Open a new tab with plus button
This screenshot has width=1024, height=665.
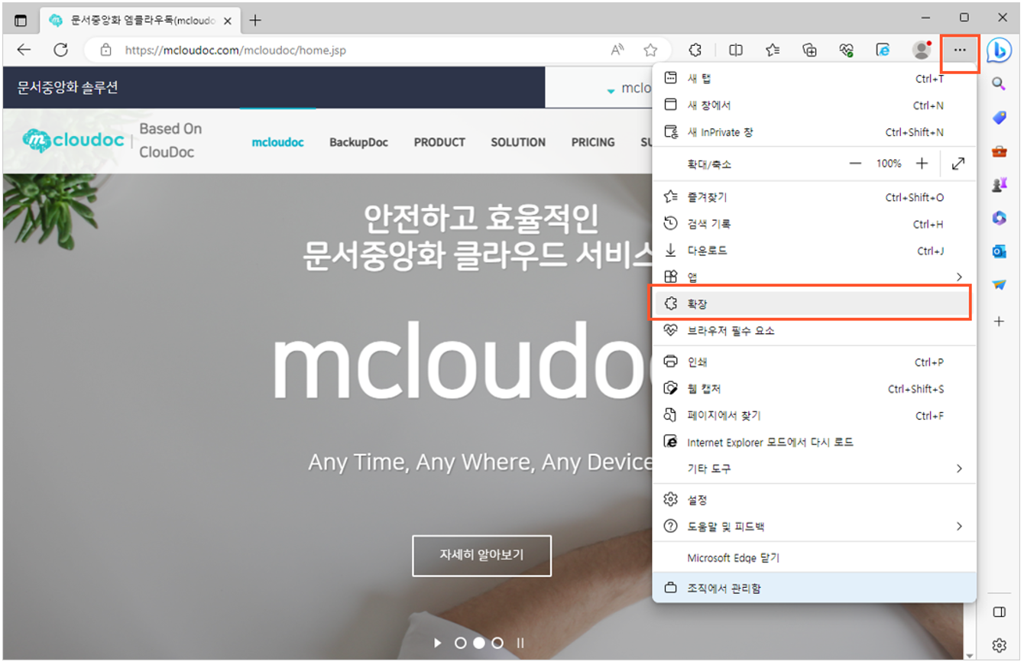coord(255,21)
